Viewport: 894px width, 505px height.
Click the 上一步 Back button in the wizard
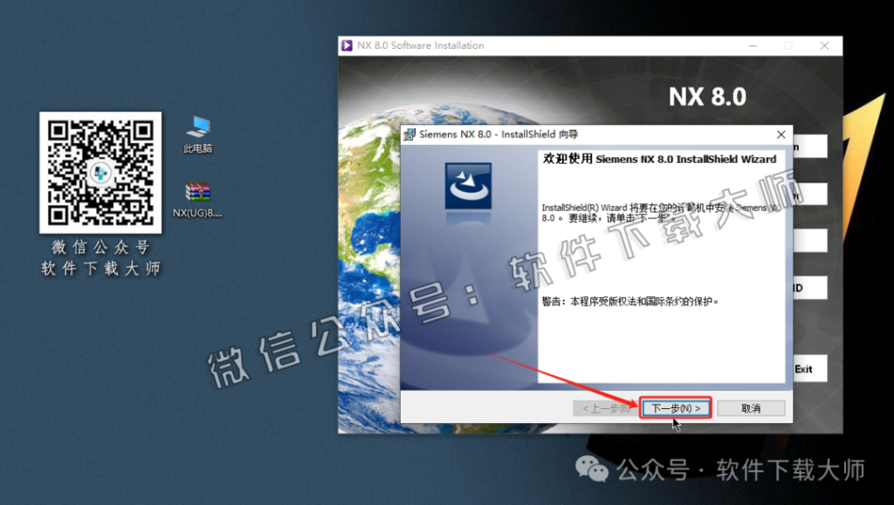pos(606,406)
